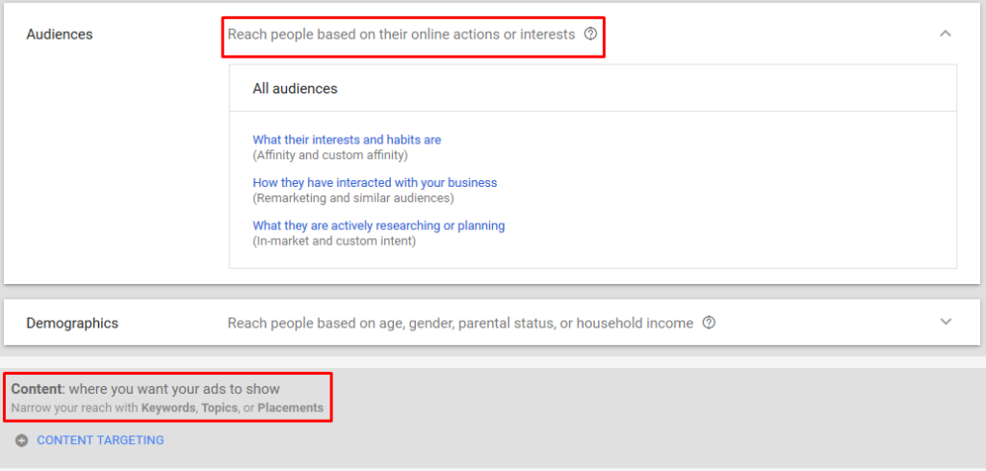Open the CONTENT TARGETING link
The width and height of the screenshot is (986, 471).
point(100,440)
